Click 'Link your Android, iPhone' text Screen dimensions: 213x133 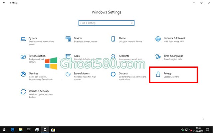pyautogui.click(x=130, y=42)
